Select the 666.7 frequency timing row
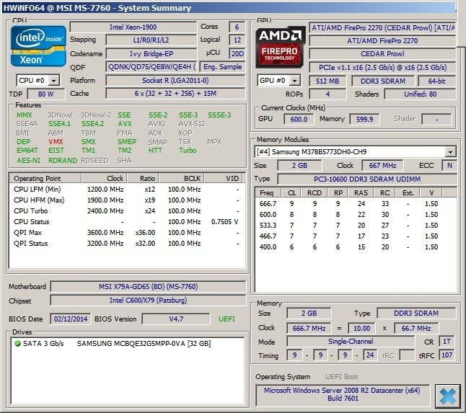Viewport: 466px width, 413px height. 355,204
